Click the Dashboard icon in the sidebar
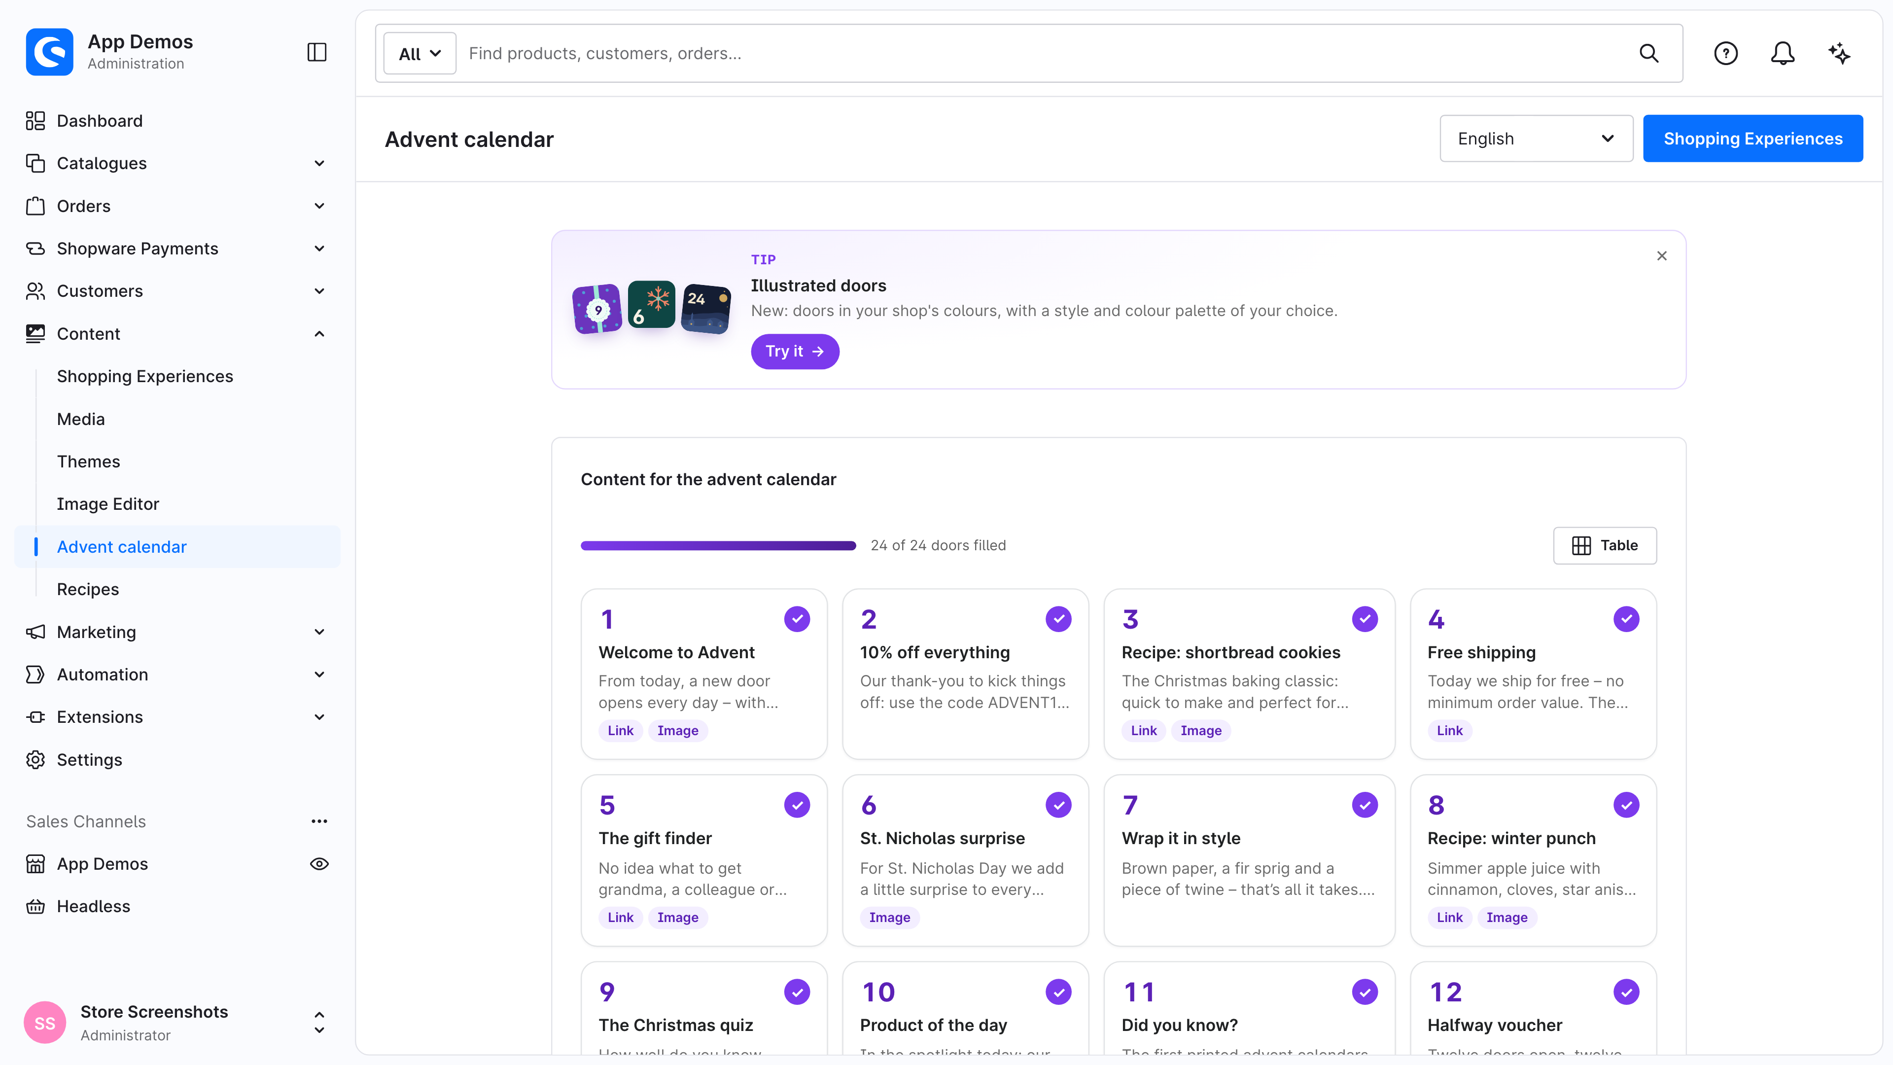Image resolution: width=1893 pixels, height=1065 pixels. [x=35, y=120]
